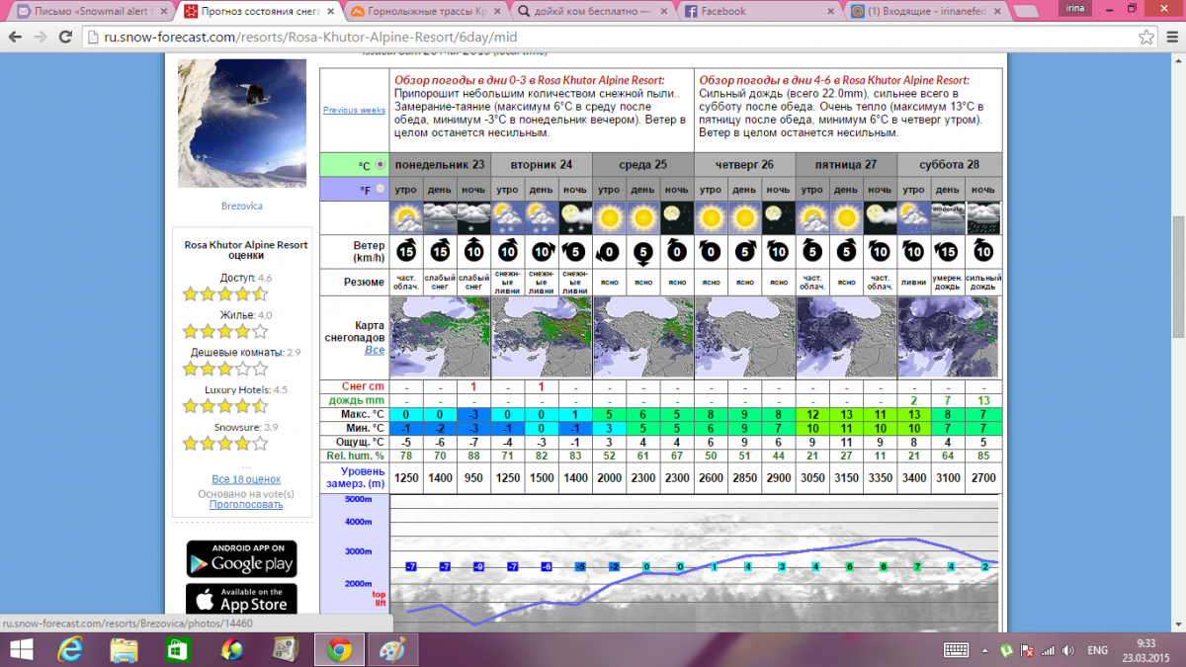Click the Luxury Hotels: 4.5 rating label
Screen dimensions: 1186x667
coord(246,390)
